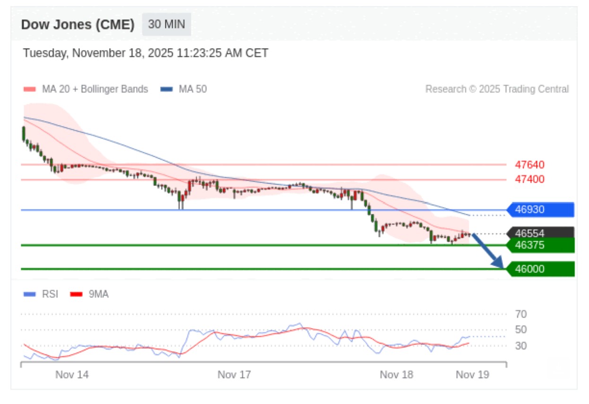Viewport: 589px width, 404px height.
Task: Click the Dow Jones (CME) title
Action: 78,25
